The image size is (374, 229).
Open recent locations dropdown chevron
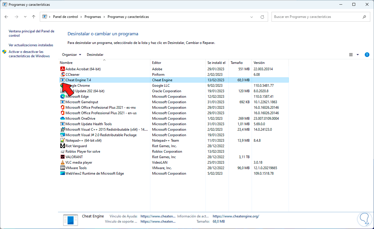[25, 17]
